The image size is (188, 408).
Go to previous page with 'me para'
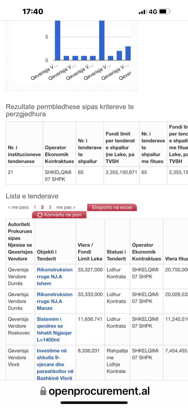pyautogui.click(x=18, y=207)
